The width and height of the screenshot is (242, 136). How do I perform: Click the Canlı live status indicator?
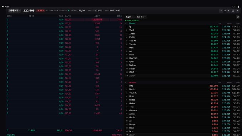[132, 20]
